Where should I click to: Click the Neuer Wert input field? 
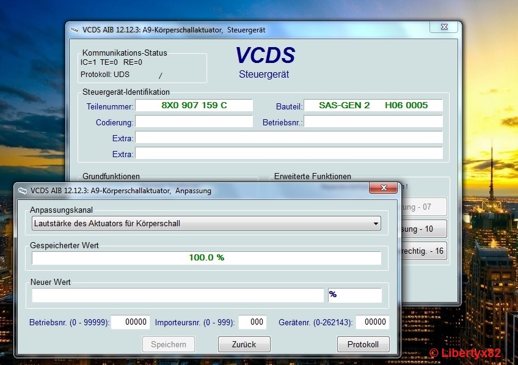point(178,295)
